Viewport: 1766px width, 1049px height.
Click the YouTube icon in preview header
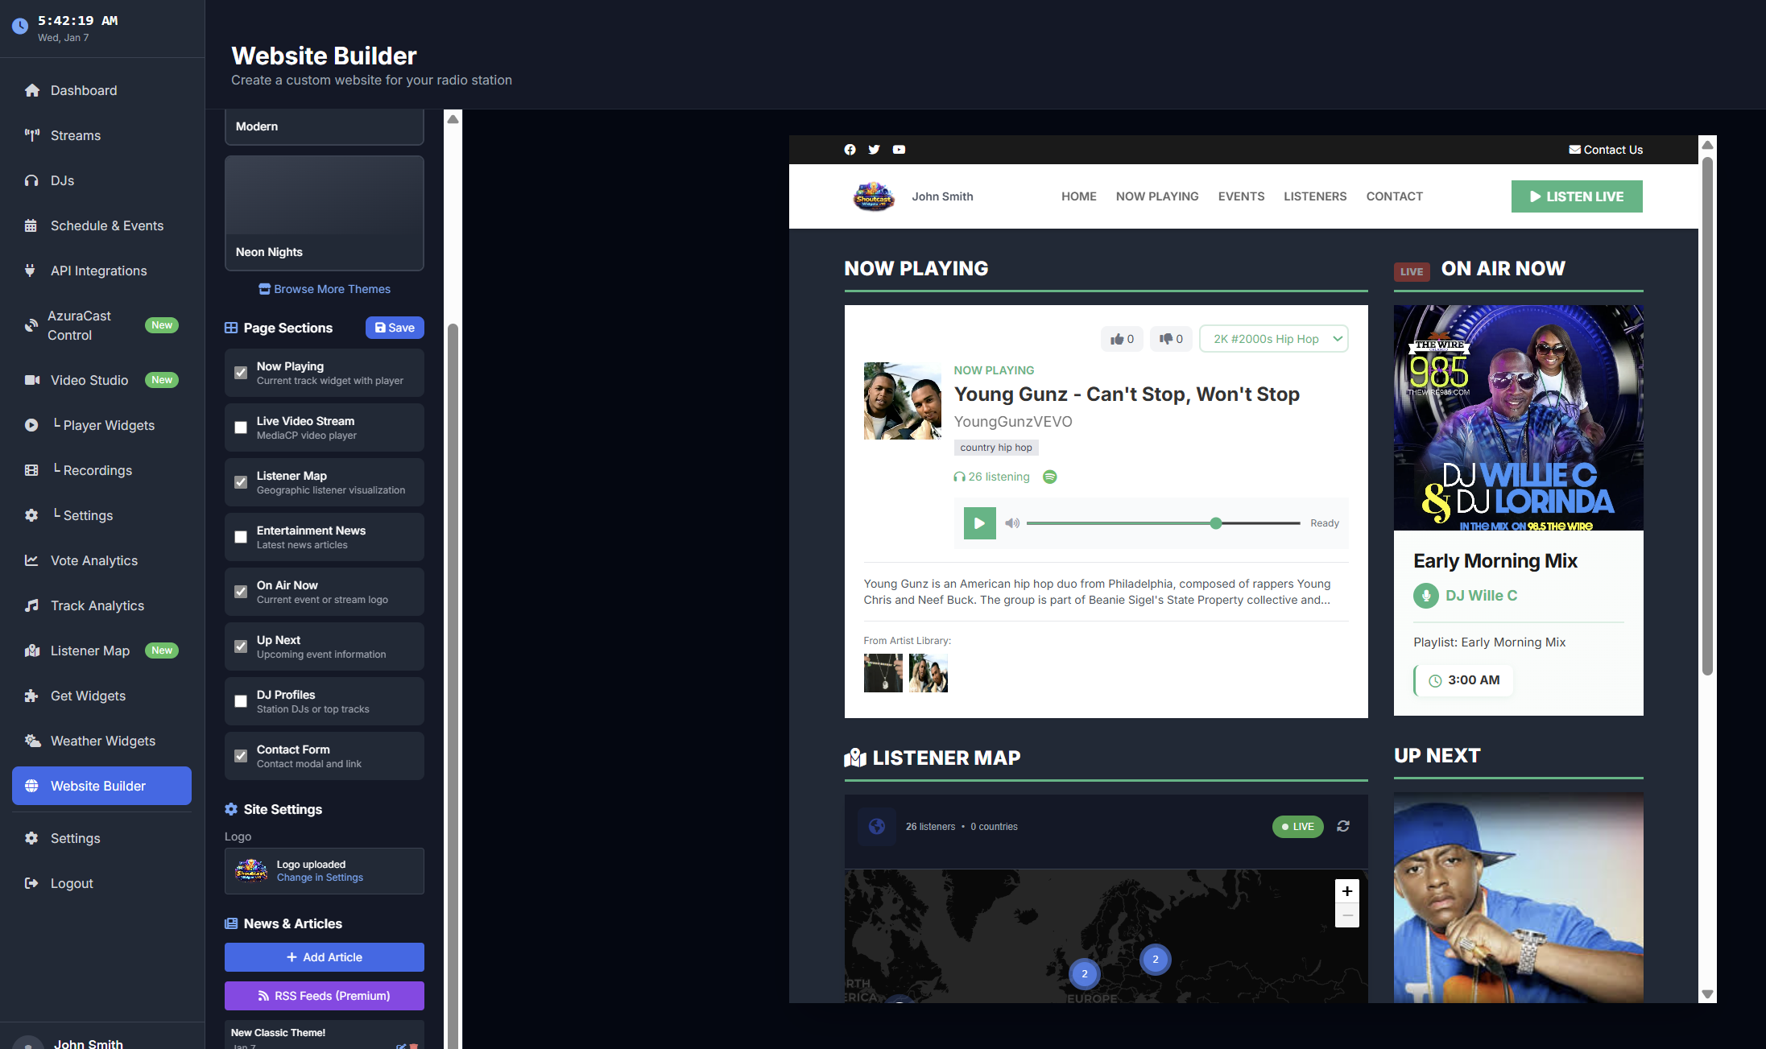coord(899,150)
